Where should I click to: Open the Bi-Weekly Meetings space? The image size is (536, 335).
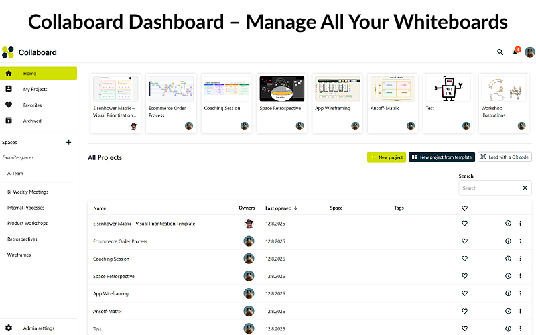(28, 192)
